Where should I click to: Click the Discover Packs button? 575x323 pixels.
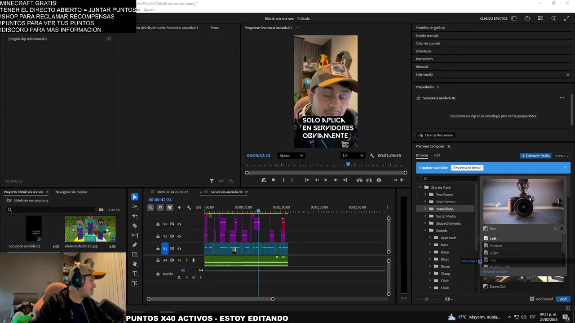pyautogui.click(x=535, y=156)
